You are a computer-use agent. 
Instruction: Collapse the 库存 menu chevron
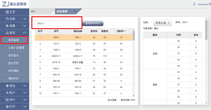(25, 33)
